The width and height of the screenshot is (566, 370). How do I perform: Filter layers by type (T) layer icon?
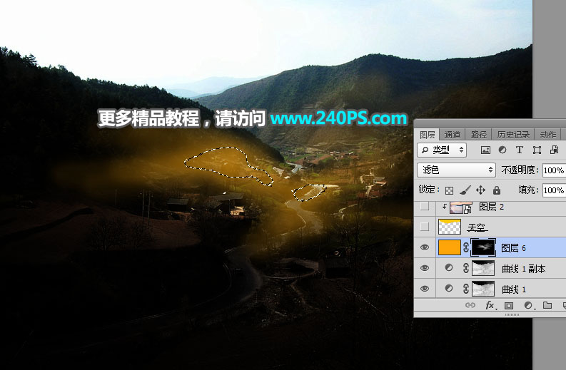pos(519,150)
